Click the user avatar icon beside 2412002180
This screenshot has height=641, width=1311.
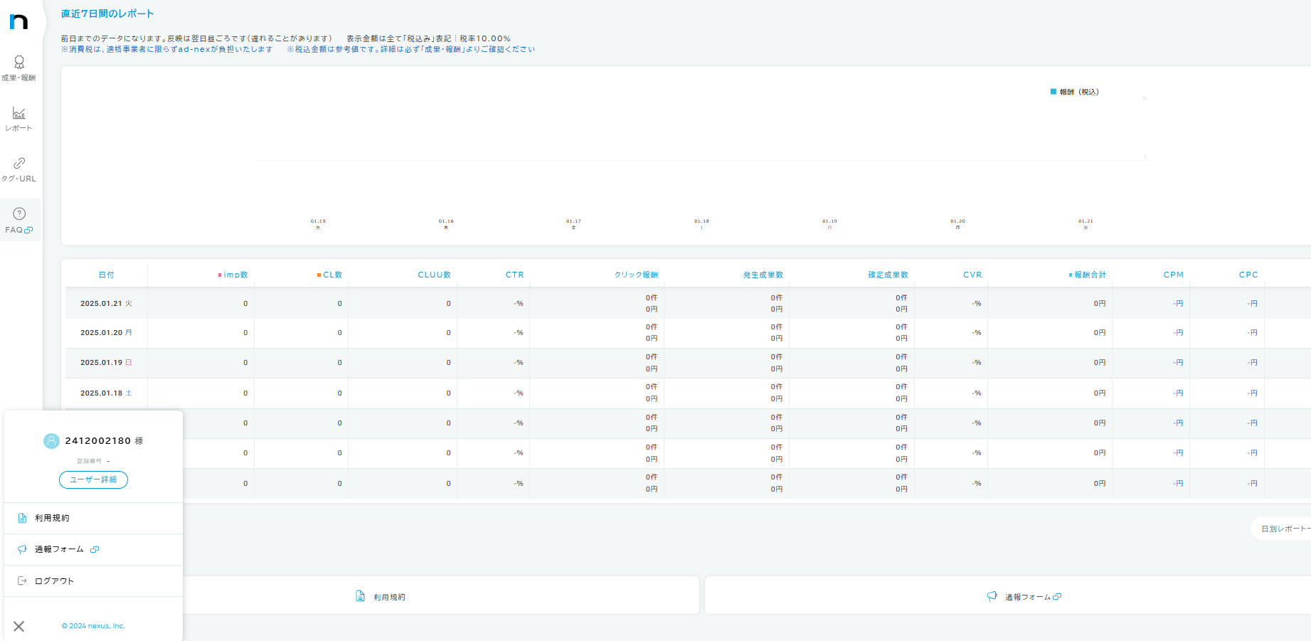[51, 441]
